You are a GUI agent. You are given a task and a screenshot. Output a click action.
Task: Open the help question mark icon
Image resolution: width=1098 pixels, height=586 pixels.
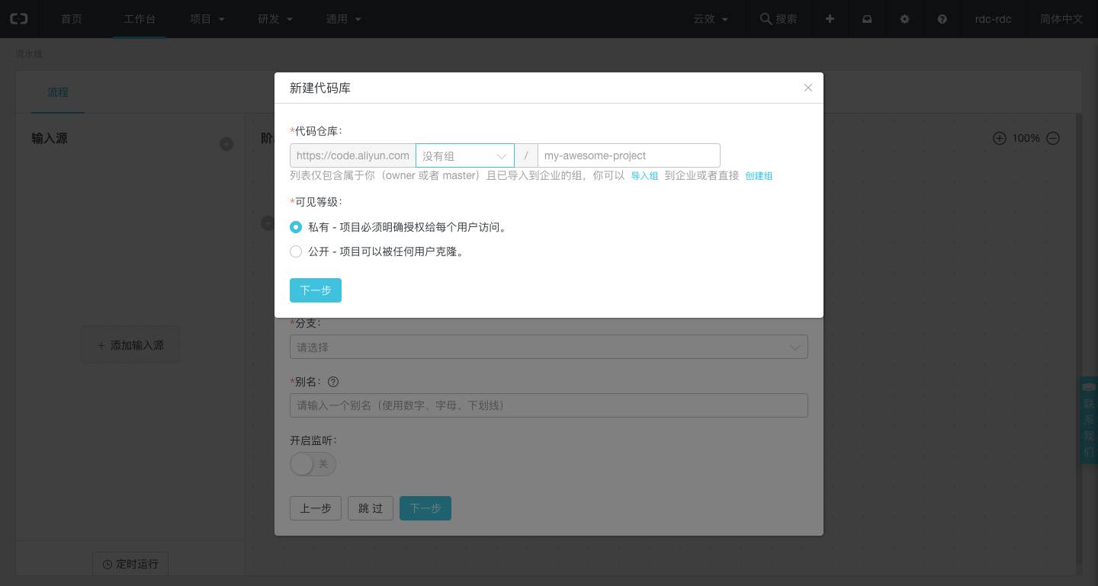pyautogui.click(x=942, y=19)
